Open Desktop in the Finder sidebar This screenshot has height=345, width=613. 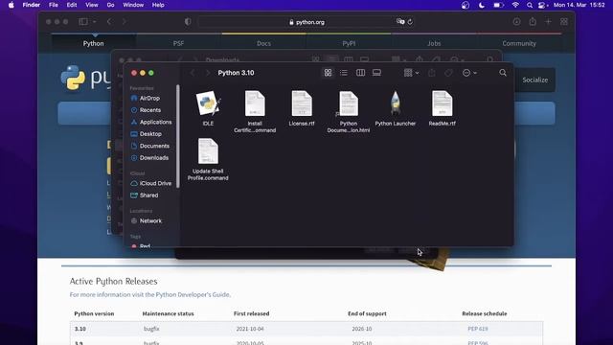point(149,134)
